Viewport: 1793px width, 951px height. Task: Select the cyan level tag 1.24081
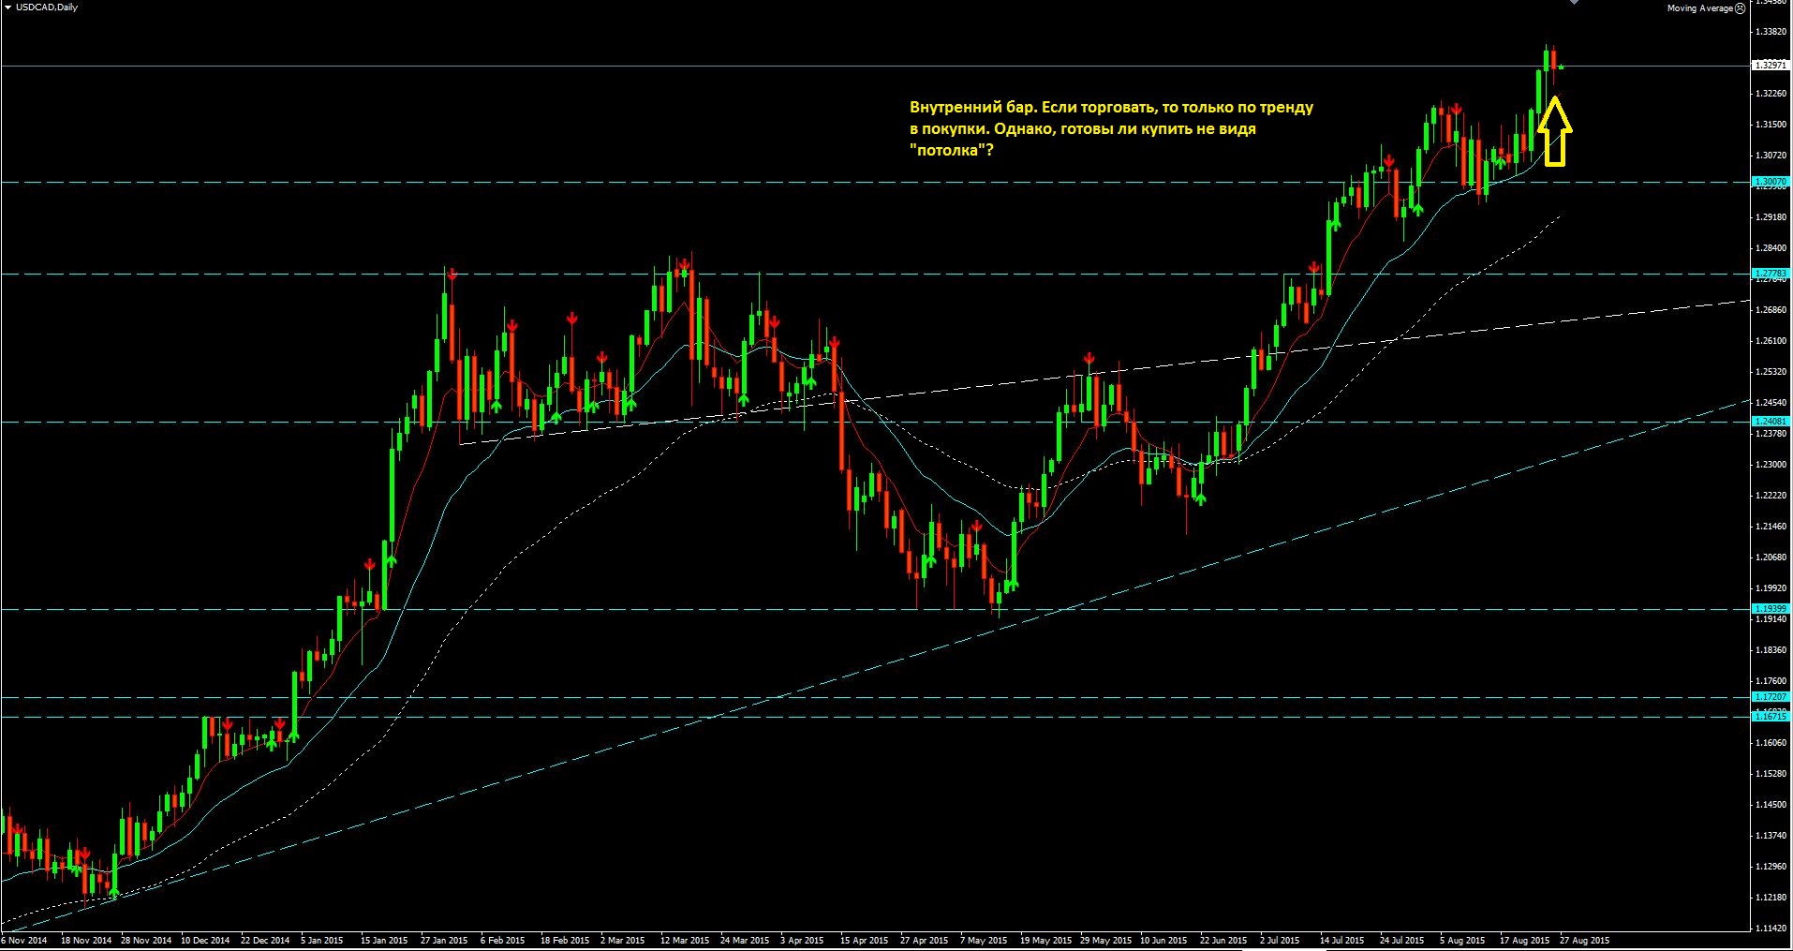tap(1770, 422)
